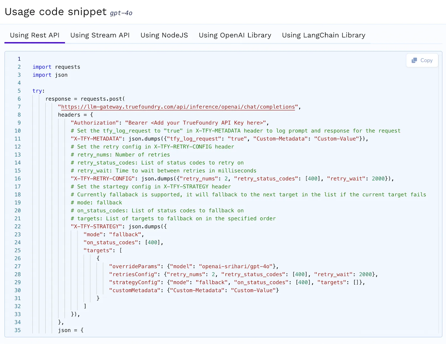Switch to the Using Stream API tab
This screenshot has height=344, width=446.
pos(100,35)
